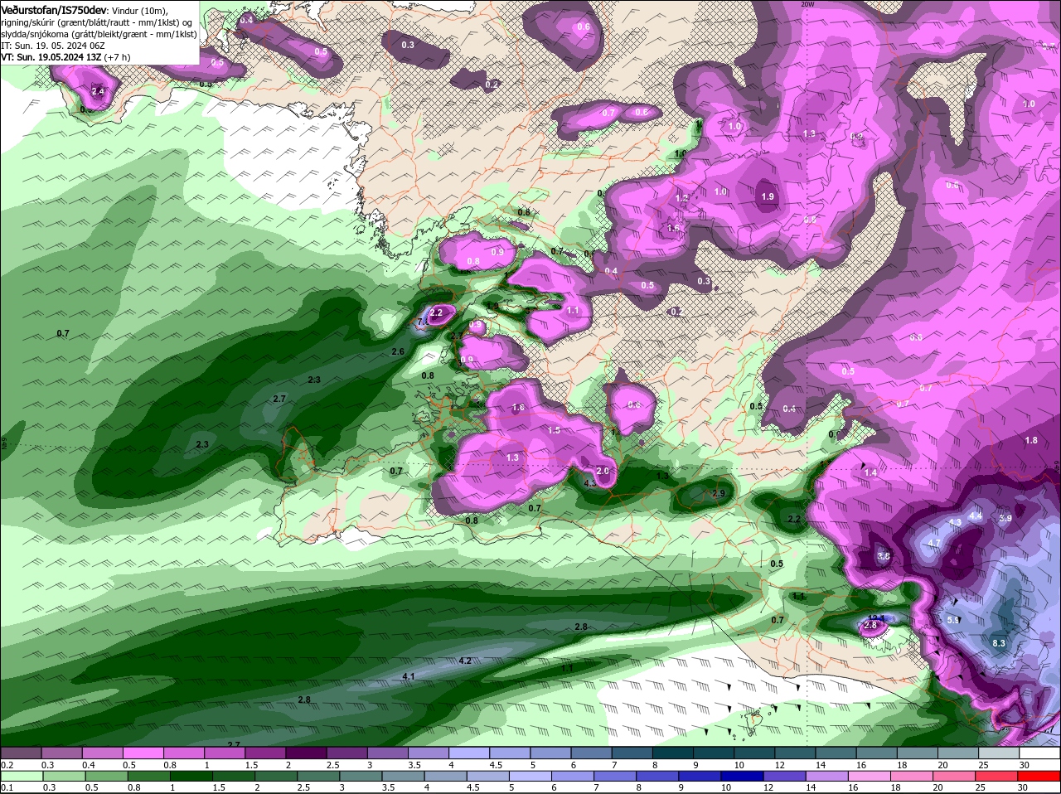
Task: Click the snow legend label '3.5'
Action: click(414, 764)
